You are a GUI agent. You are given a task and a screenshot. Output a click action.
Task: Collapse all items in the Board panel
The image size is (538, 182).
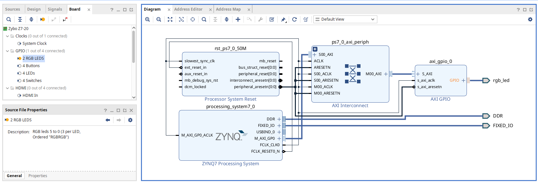click(x=20, y=19)
